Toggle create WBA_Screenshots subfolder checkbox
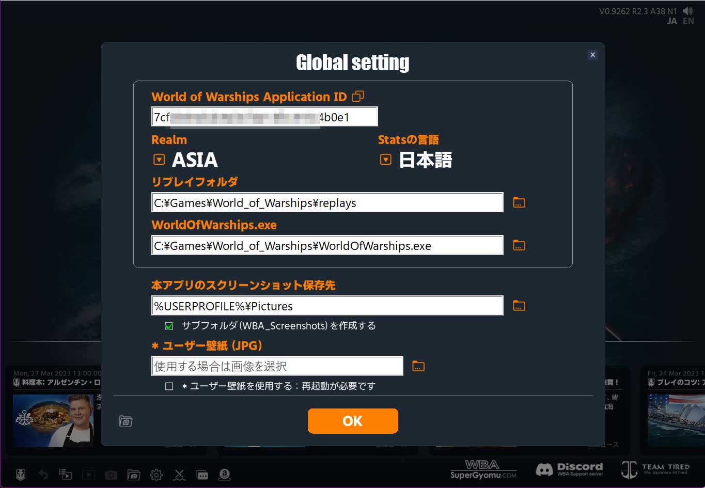The image size is (705, 488). coord(169,326)
